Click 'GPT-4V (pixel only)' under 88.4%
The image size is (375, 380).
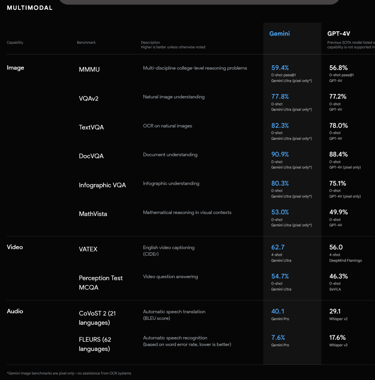click(x=345, y=168)
